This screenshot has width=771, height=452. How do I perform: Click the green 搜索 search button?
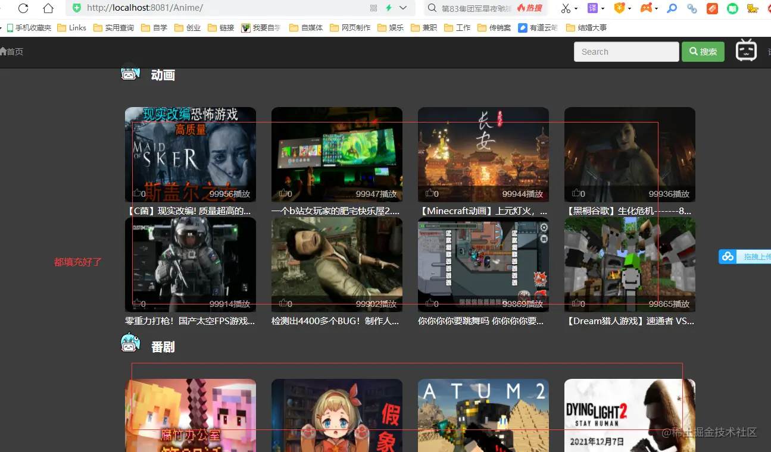pos(703,52)
